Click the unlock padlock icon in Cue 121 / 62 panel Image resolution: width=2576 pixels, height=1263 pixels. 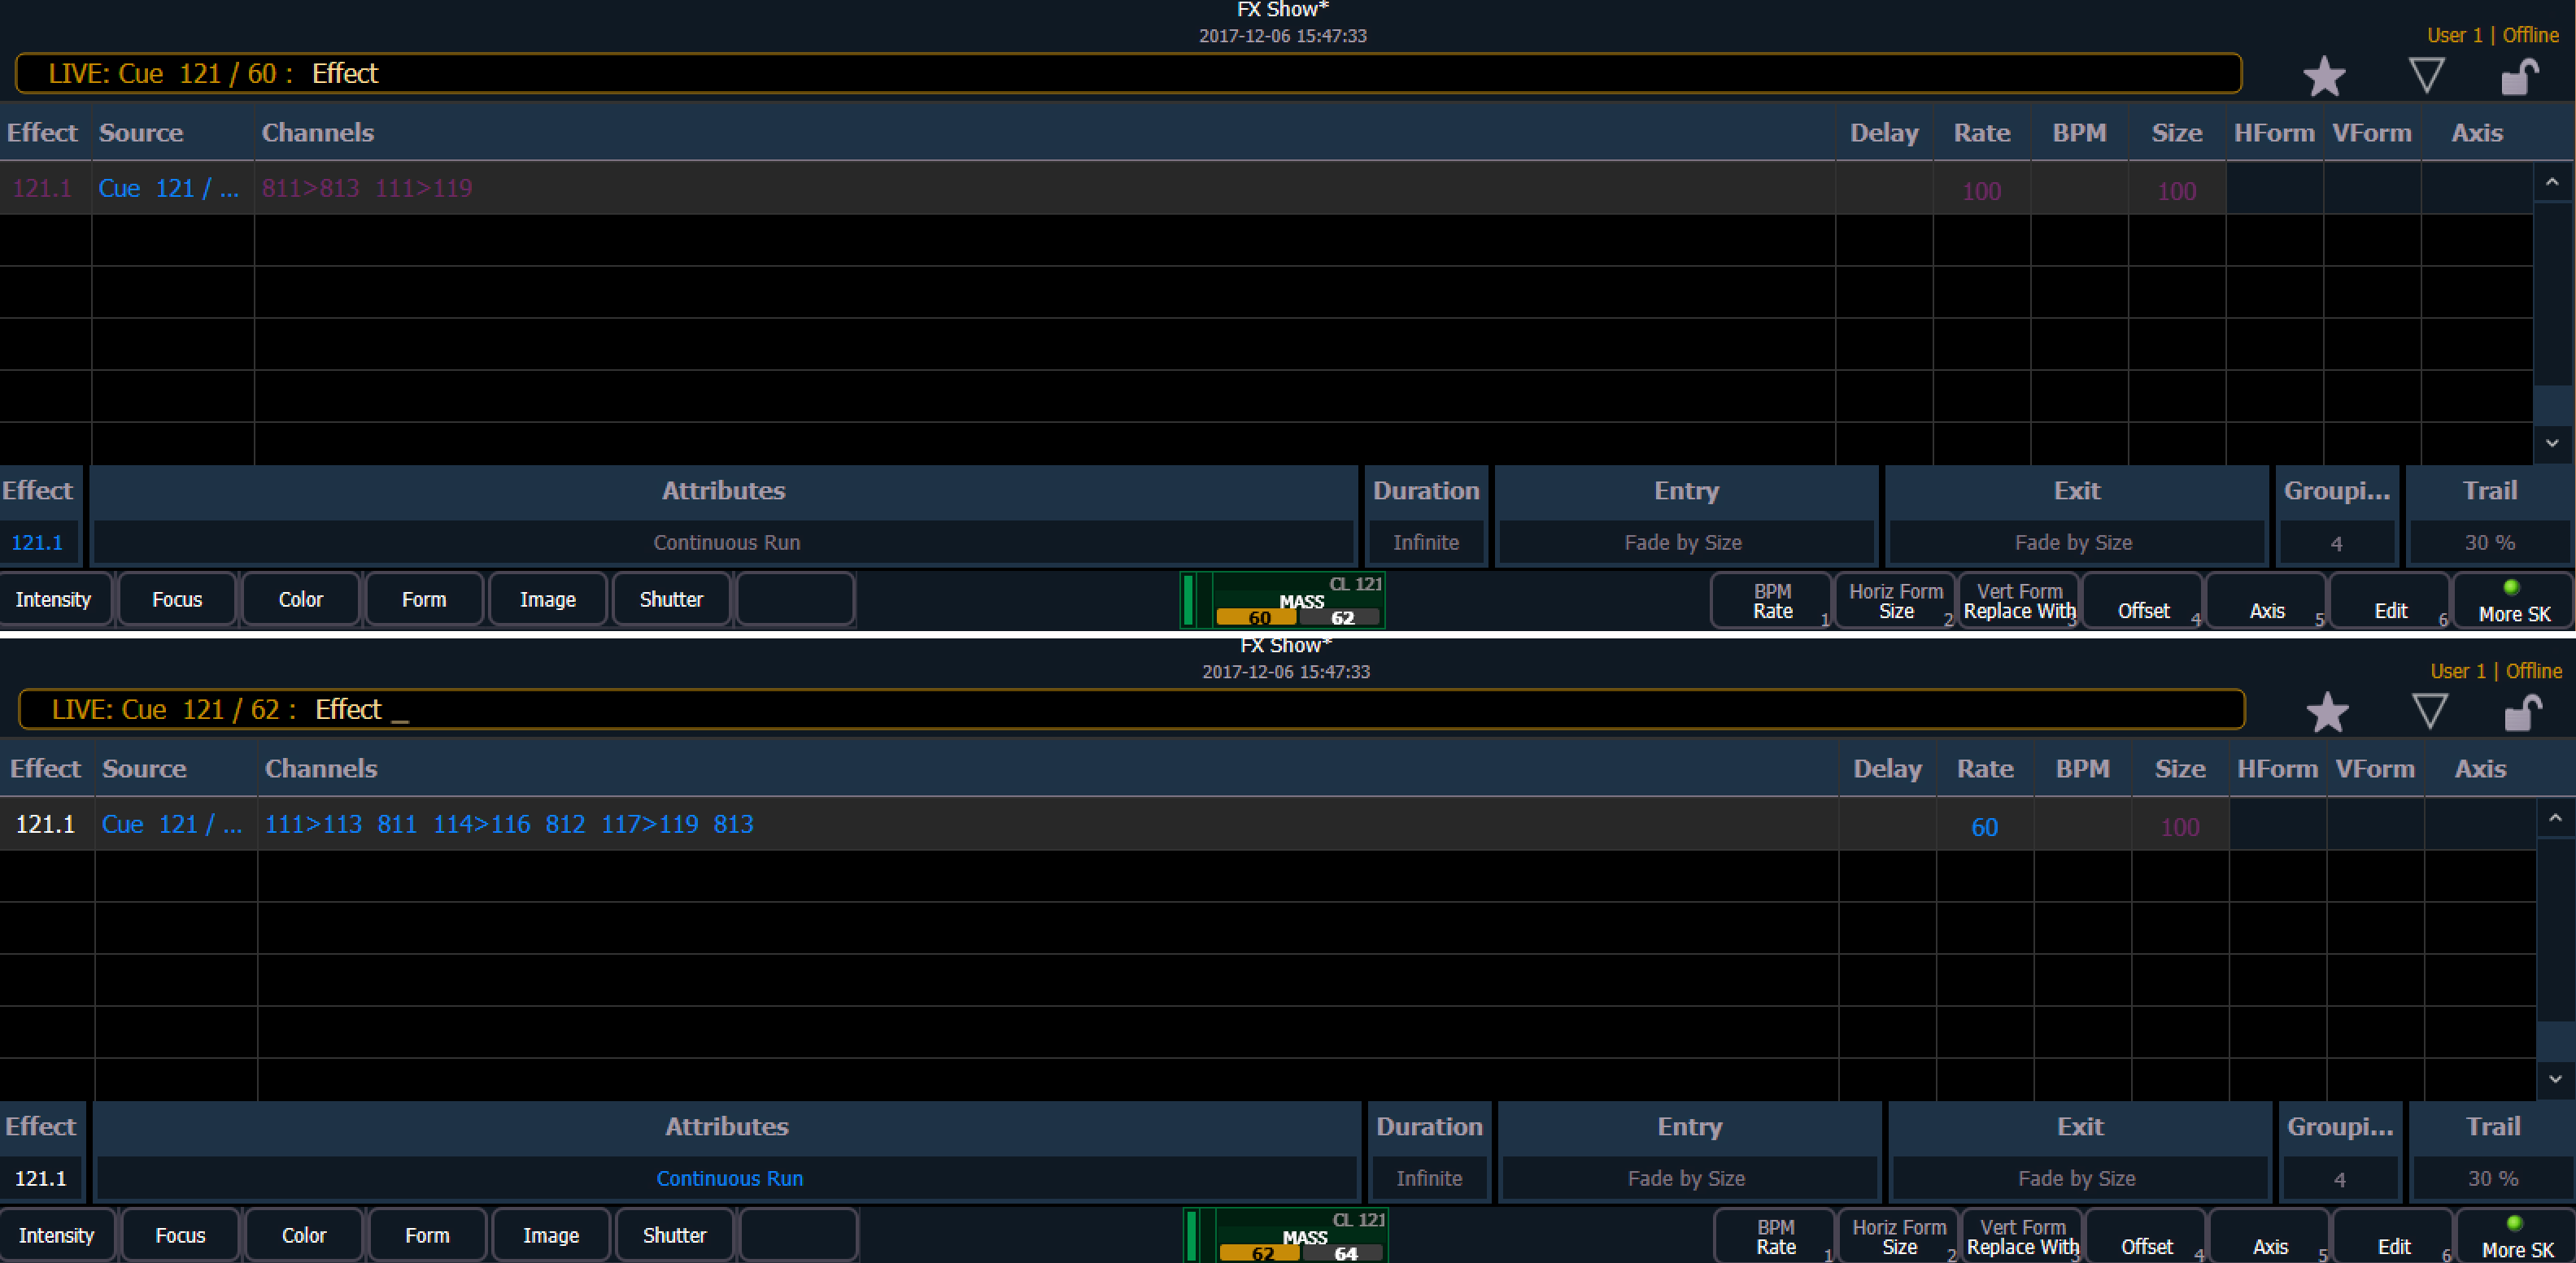(x=2523, y=713)
